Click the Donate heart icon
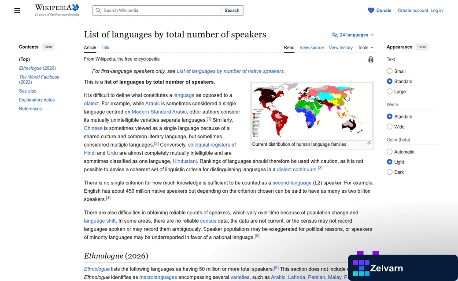The height and width of the screenshot is (281, 458). (x=371, y=11)
